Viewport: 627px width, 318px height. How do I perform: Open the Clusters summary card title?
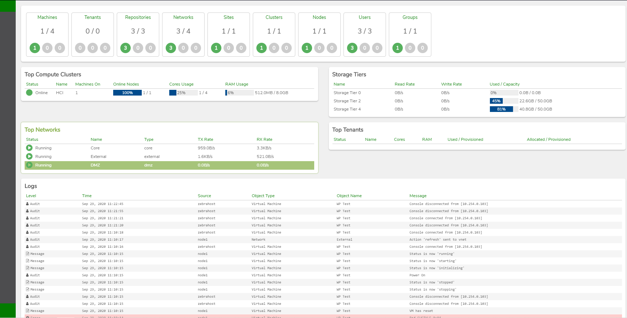coord(274,17)
